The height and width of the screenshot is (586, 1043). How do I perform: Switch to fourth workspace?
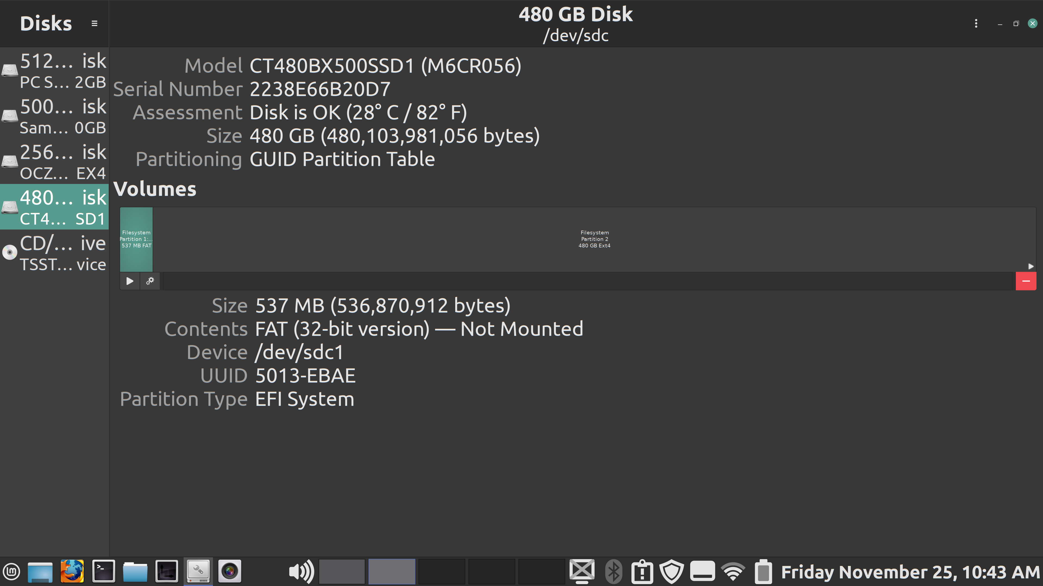tap(492, 571)
